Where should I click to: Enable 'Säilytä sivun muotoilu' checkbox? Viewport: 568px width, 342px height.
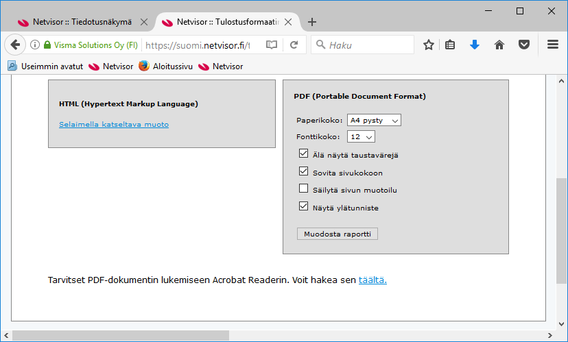(x=304, y=189)
